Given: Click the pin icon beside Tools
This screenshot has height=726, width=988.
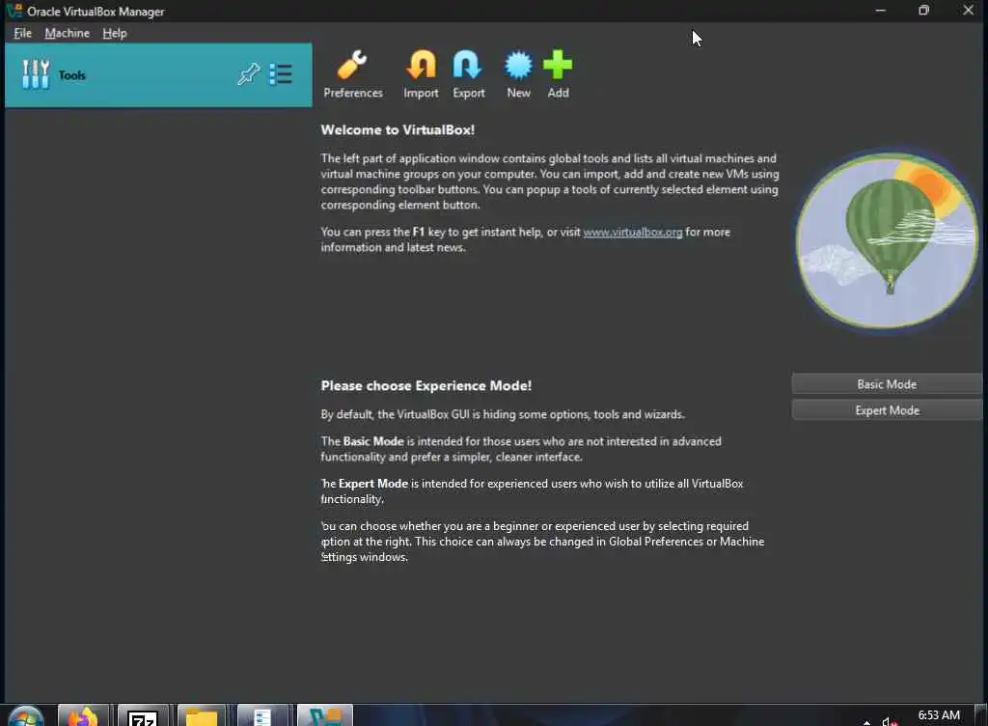Looking at the screenshot, I should 248,74.
